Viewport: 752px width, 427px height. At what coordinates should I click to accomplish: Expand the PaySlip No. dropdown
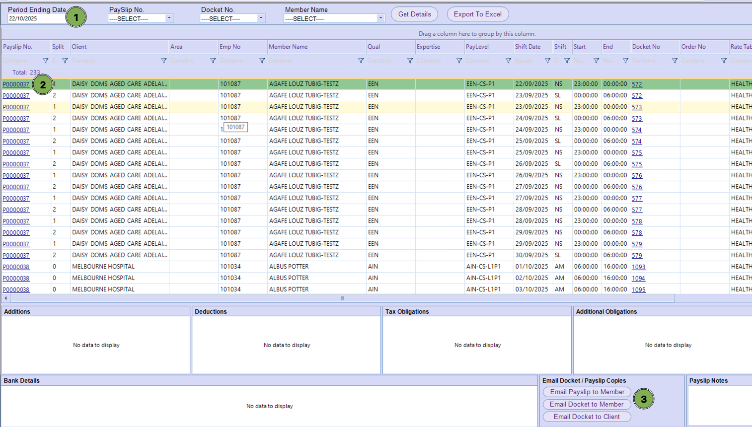pyautogui.click(x=169, y=18)
